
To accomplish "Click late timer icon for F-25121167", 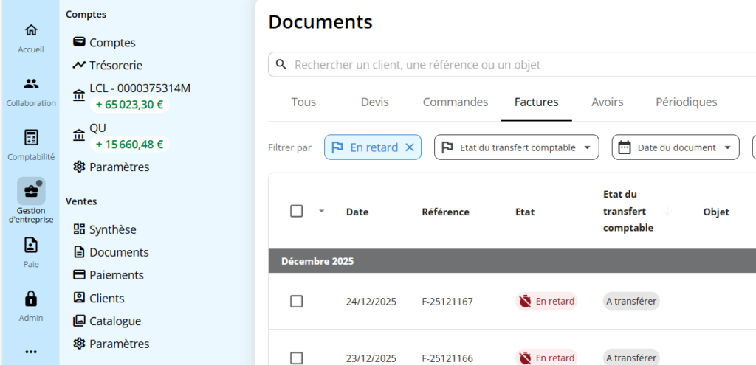I will (525, 302).
